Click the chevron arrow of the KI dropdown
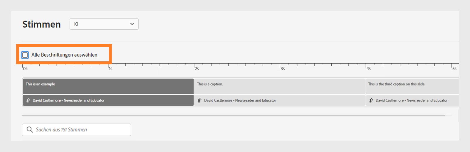The image size is (470, 152). (132, 24)
